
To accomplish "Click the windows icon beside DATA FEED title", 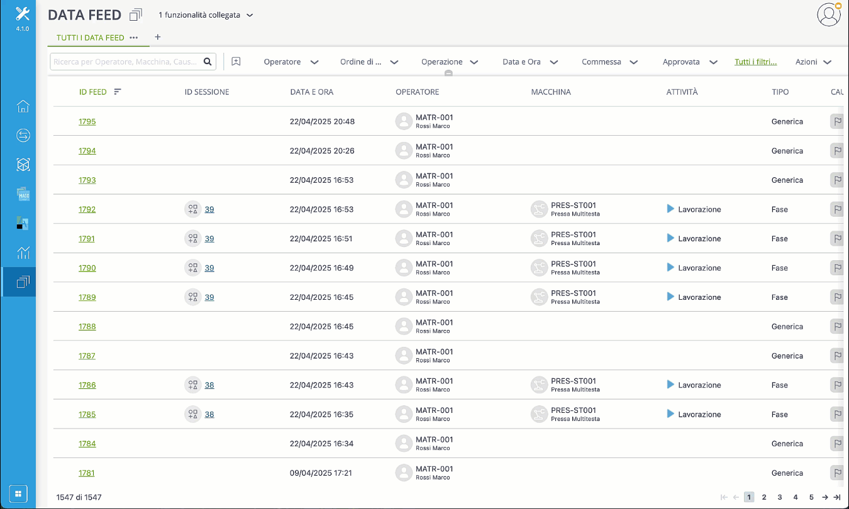I will pos(136,14).
